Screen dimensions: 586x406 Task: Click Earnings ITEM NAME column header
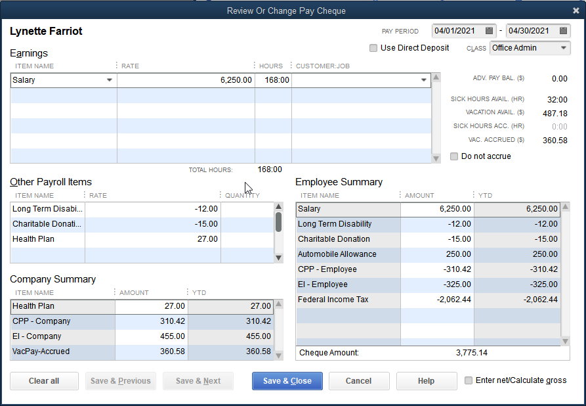pyautogui.click(x=34, y=66)
